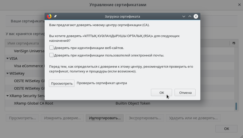Enable trust for identifying websites

(x=51, y=48)
